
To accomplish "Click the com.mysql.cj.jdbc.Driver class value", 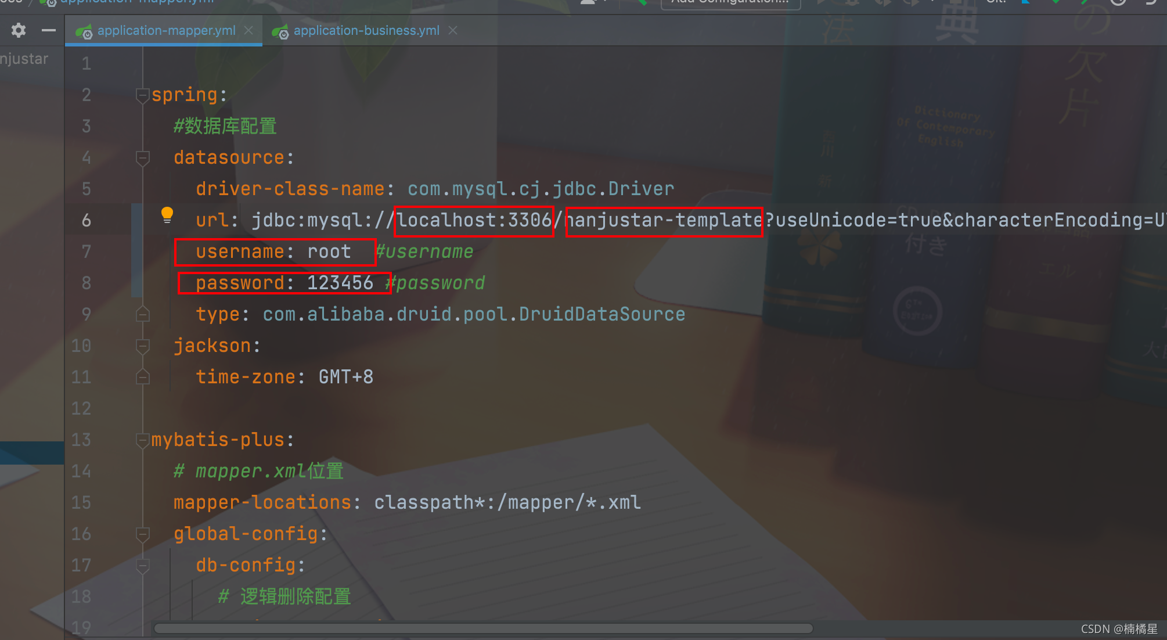I will pyautogui.click(x=540, y=189).
